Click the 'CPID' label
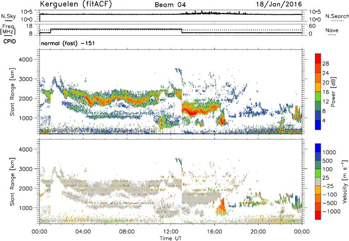The image size is (349, 241). [10, 41]
